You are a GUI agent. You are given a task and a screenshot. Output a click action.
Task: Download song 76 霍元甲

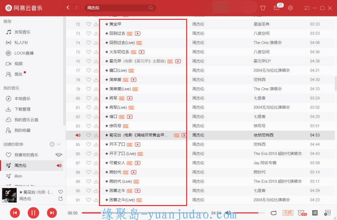coord(96,61)
